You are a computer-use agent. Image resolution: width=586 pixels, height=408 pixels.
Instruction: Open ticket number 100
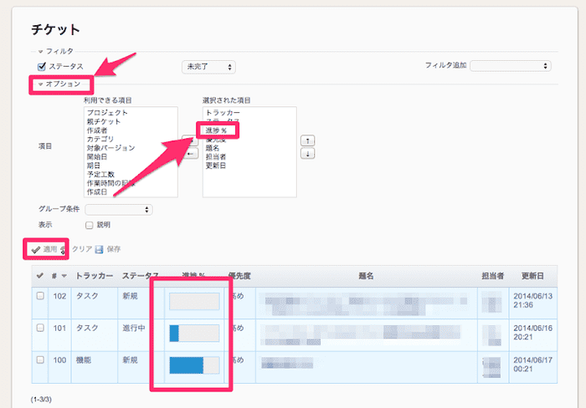coord(59,360)
